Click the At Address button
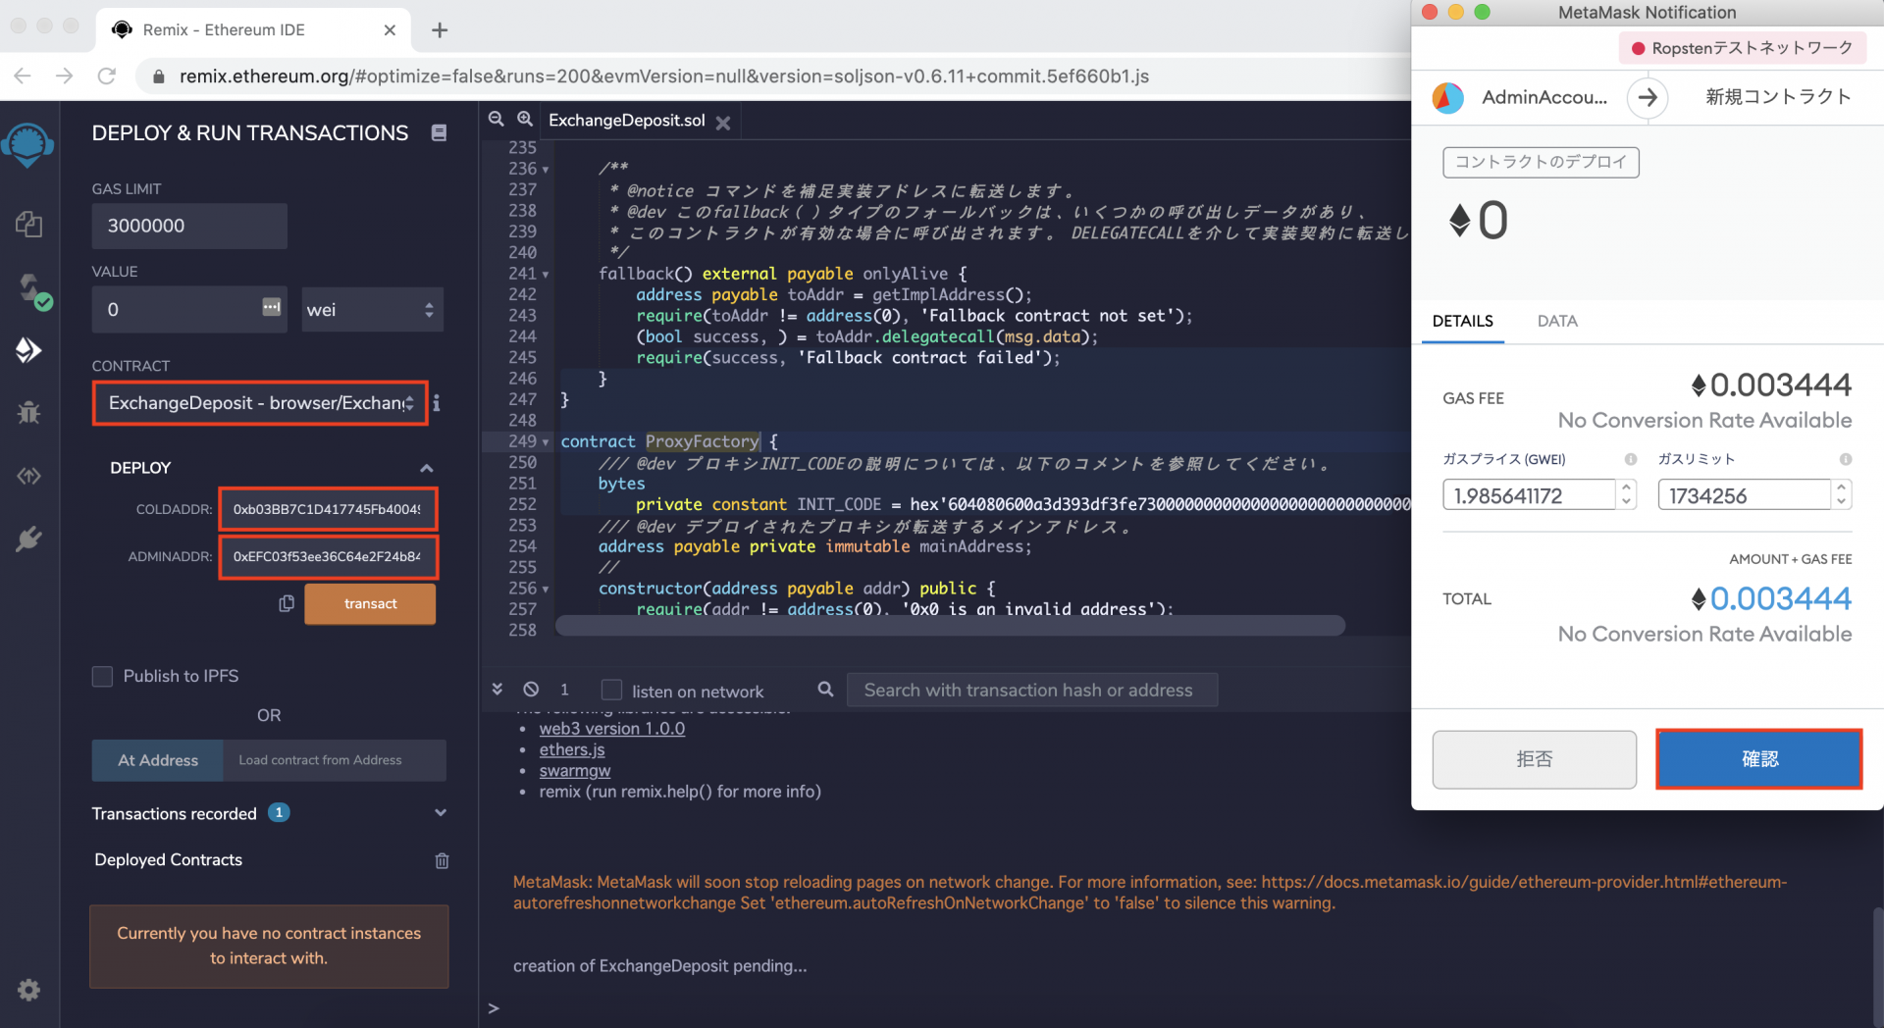 click(x=158, y=760)
